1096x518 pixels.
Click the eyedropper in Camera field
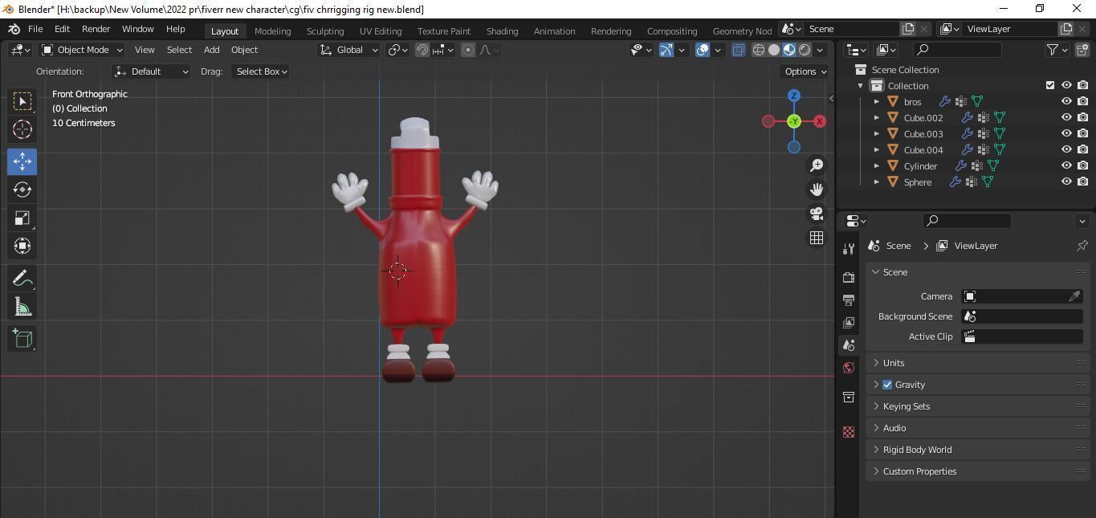click(x=1074, y=296)
